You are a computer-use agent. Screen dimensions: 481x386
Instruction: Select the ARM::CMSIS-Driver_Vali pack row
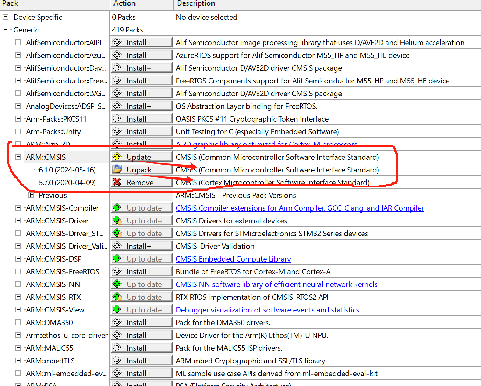coord(67,246)
